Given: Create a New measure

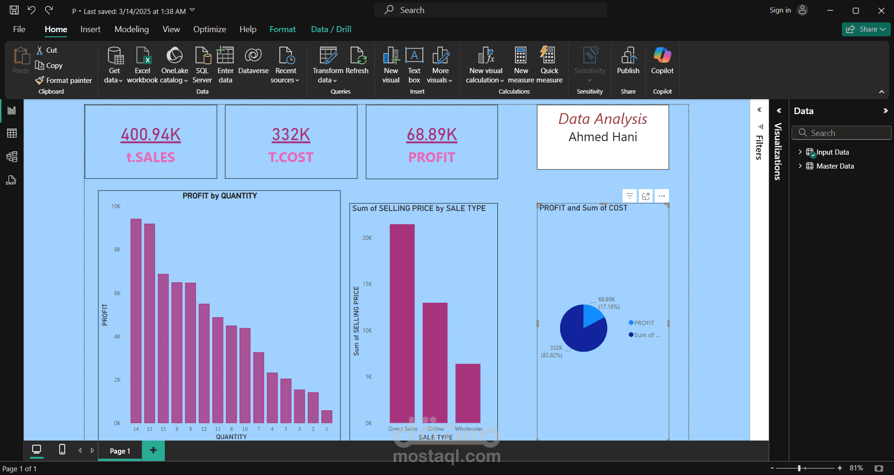Looking at the screenshot, I should coord(521,65).
